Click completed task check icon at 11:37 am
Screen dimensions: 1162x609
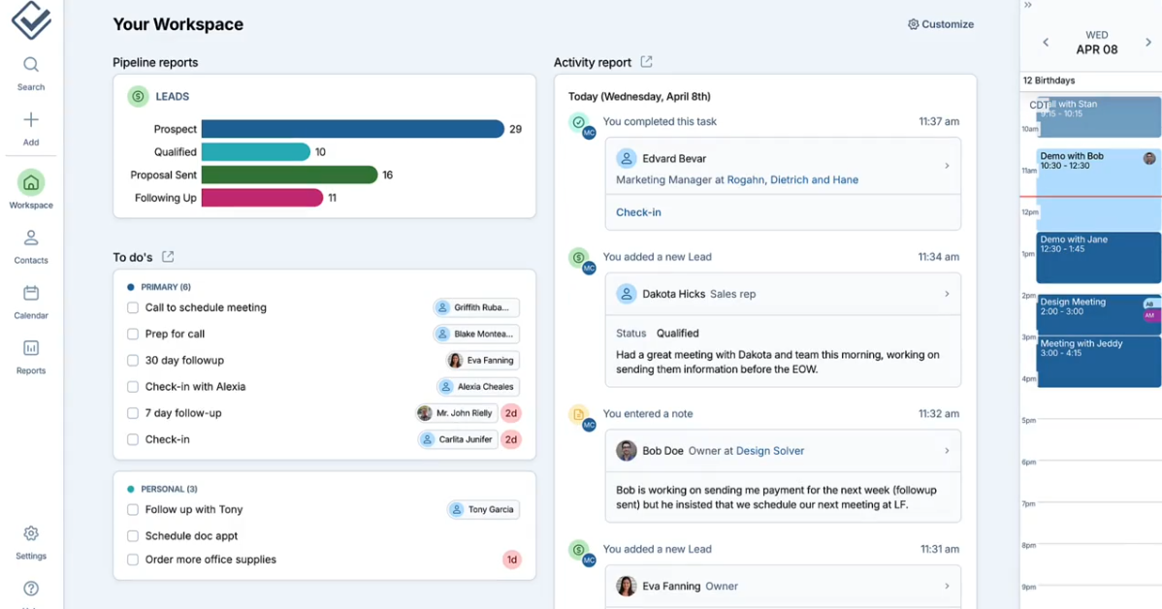578,121
